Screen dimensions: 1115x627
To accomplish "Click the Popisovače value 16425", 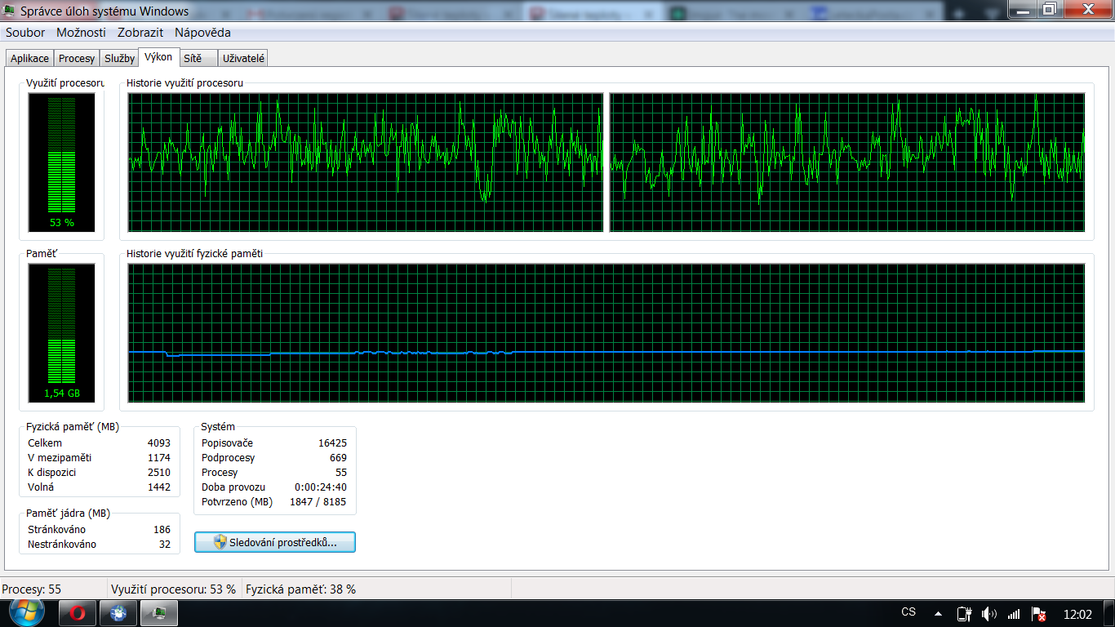I will pos(332,443).
